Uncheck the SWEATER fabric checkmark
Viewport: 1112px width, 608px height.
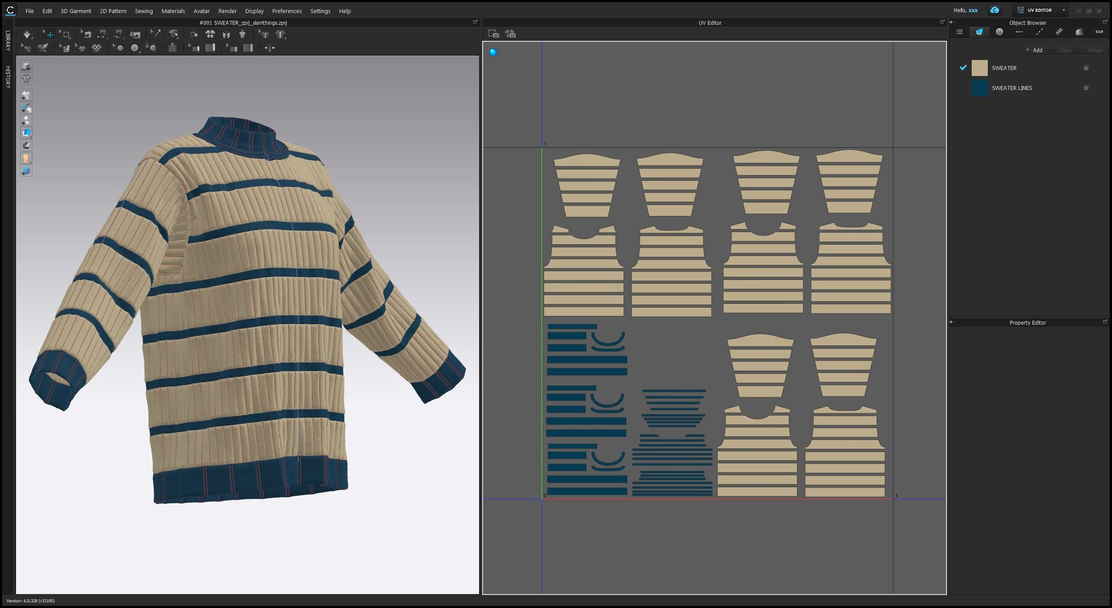[x=962, y=68]
